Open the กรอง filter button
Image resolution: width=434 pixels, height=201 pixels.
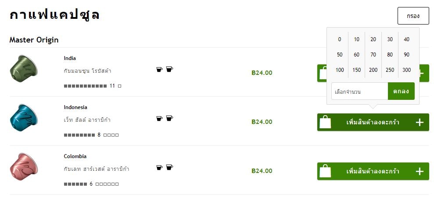click(x=413, y=16)
